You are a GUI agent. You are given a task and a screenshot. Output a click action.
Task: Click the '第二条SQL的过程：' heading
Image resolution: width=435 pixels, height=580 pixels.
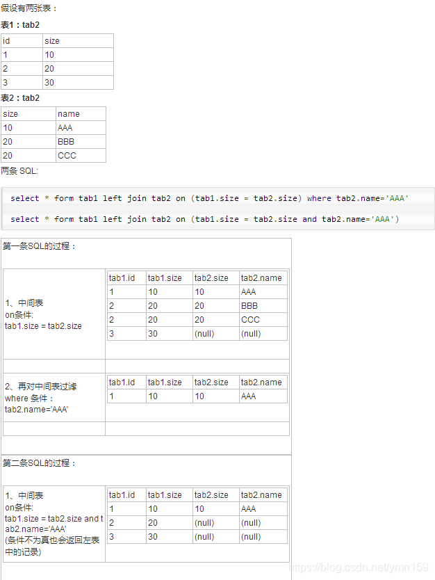pos(40,463)
